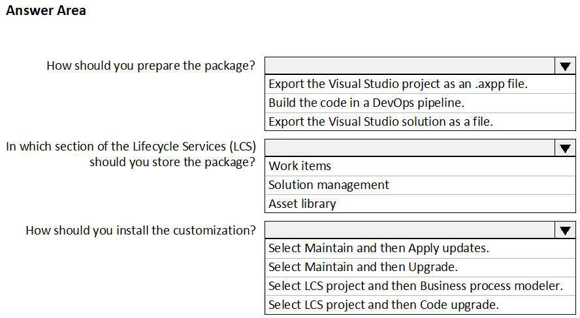Viewport: 580px width, 318px height.
Task: Open the package preparation dropdown arrow
Action: coord(564,66)
